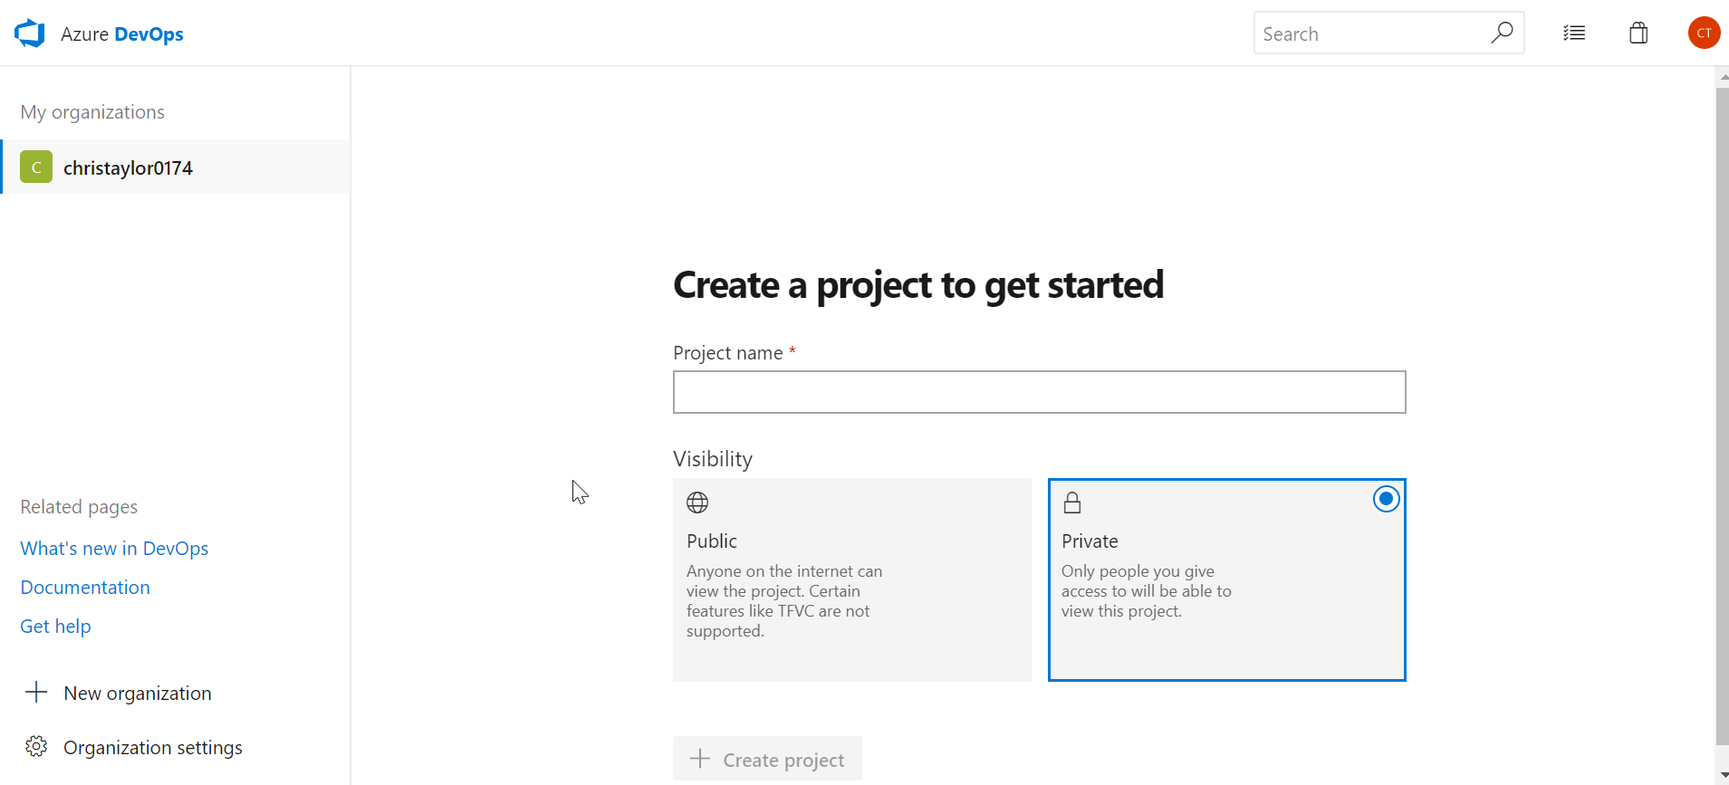The width and height of the screenshot is (1729, 785).
Task: Click the Get help link
Action: (x=55, y=627)
